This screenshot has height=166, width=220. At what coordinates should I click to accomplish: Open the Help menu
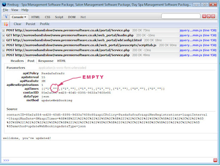coord(25,10)
